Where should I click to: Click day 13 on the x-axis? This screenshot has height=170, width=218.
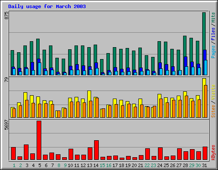click(x=89, y=165)
